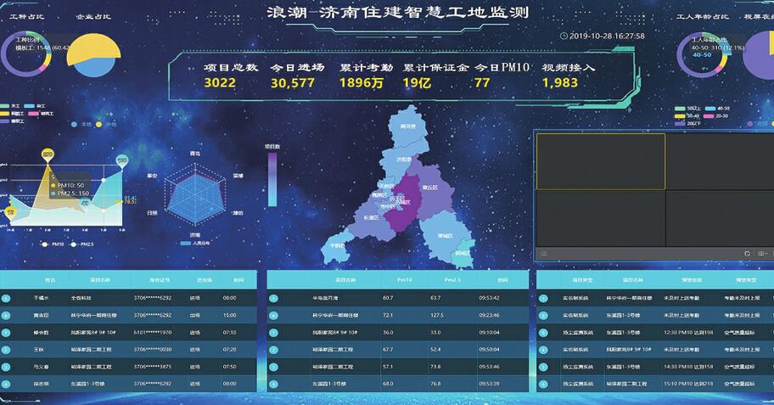The image size is (774, 405).
Task: Click the alert text 14:30 PM10 达到158
Action: [688, 367]
